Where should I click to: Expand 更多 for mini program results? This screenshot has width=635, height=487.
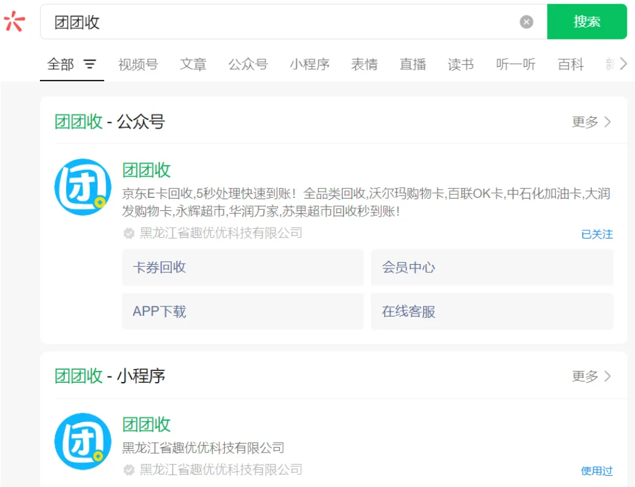[x=591, y=376]
